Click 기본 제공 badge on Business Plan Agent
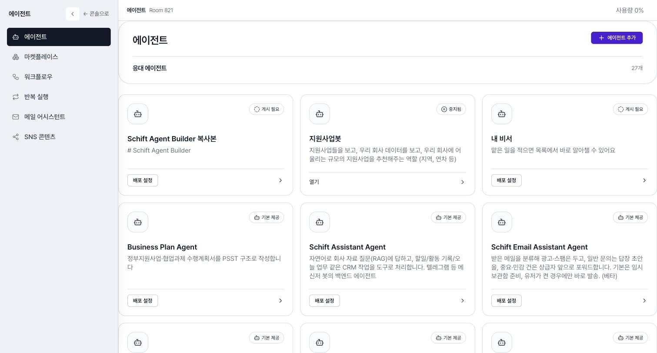This screenshot has width=657, height=353. click(x=267, y=217)
